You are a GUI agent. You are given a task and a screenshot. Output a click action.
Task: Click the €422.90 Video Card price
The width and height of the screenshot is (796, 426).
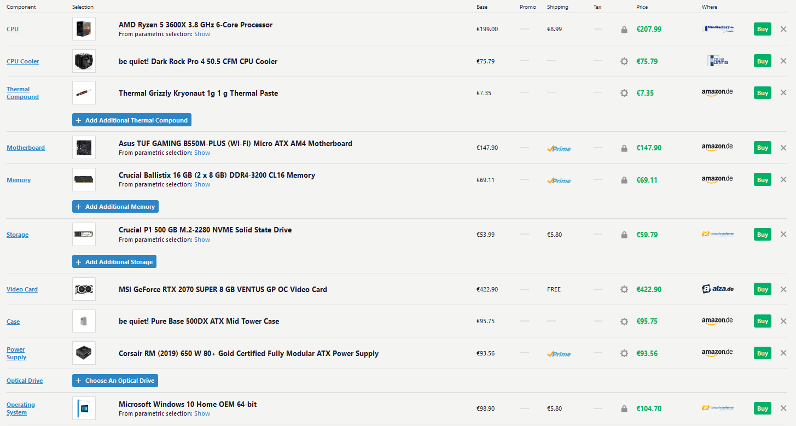point(649,289)
